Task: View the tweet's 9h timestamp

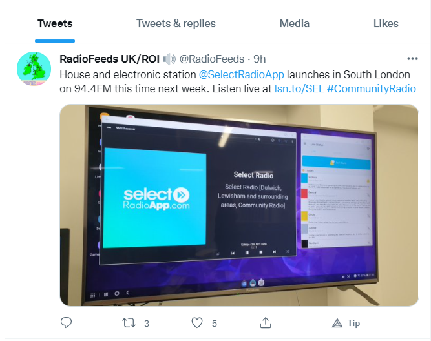Action: tap(260, 59)
